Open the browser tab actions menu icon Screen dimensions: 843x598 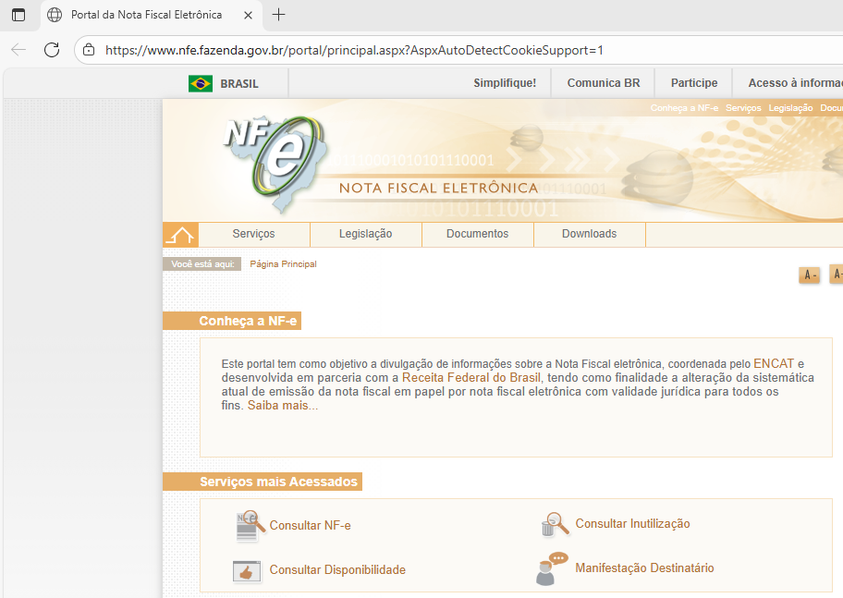(18, 15)
